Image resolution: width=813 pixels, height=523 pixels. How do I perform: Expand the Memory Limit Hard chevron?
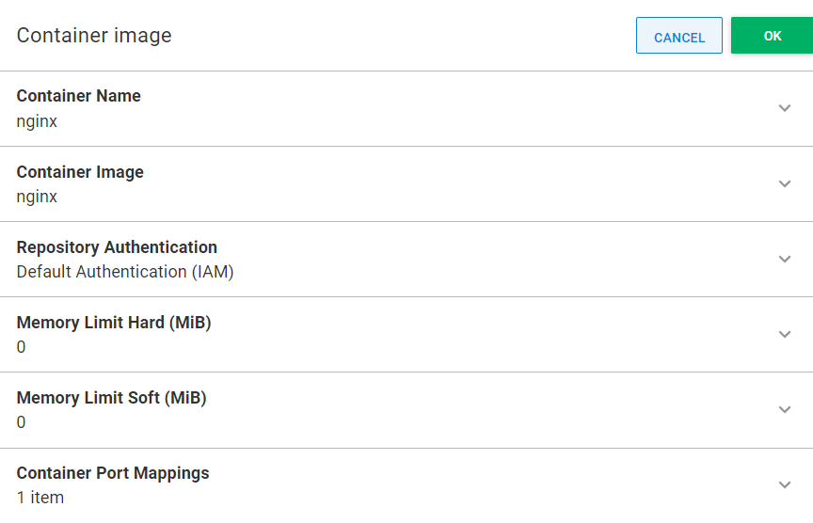click(785, 334)
